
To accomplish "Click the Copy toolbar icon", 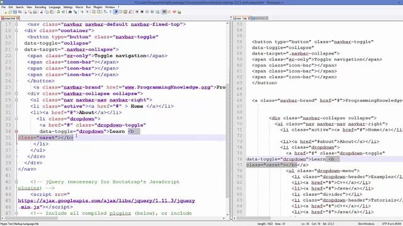I will point(47,12).
